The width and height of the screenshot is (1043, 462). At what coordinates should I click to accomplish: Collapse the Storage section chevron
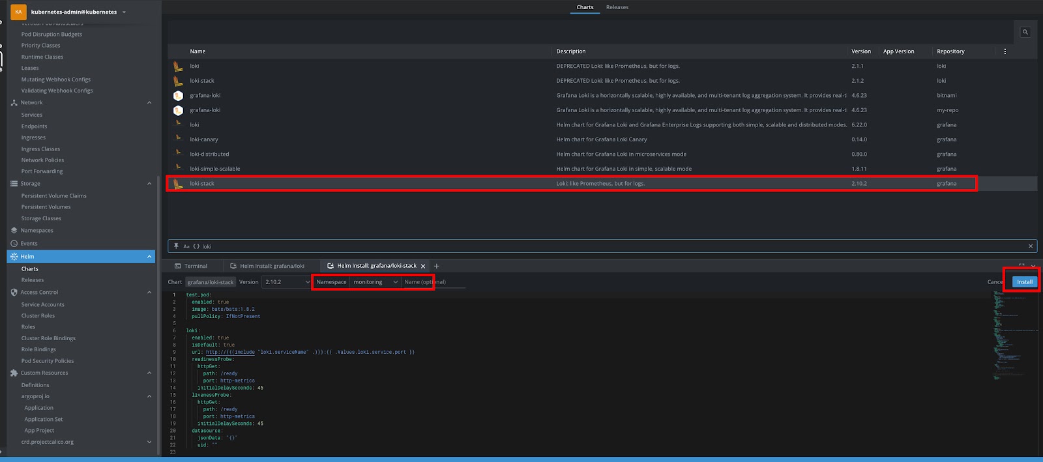point(149,184)
